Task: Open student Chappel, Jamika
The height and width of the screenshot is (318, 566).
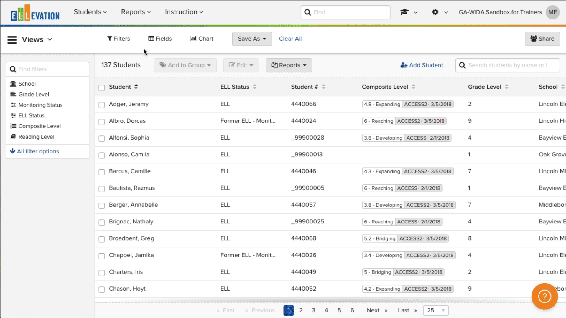Action: (131, 255)
